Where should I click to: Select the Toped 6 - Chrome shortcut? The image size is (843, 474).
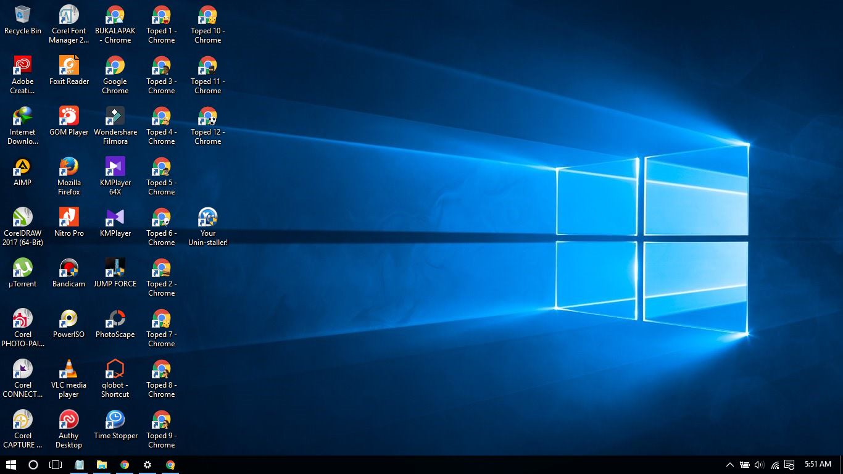(x=161, y=227)
